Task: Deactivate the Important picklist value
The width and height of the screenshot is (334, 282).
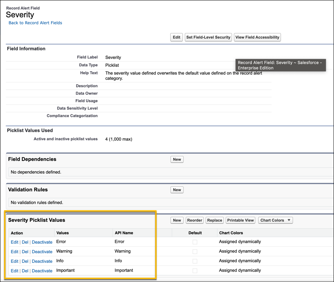Action: pyautogui.click(x=42, y=271)
